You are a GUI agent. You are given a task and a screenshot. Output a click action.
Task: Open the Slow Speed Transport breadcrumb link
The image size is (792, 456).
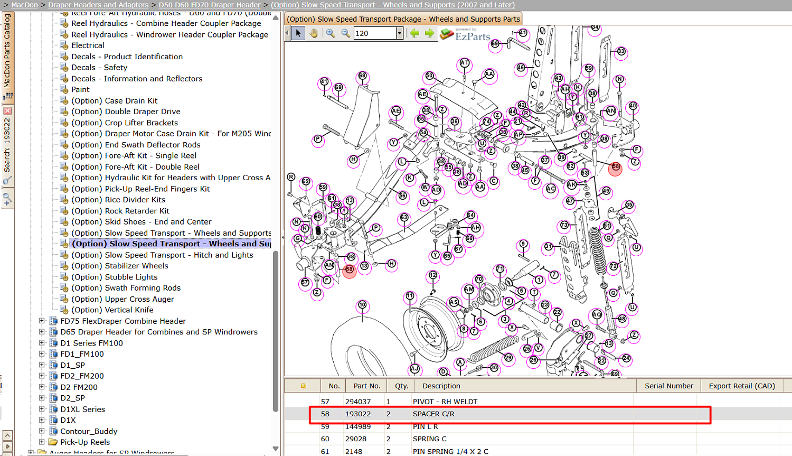(x=393, y=5)
